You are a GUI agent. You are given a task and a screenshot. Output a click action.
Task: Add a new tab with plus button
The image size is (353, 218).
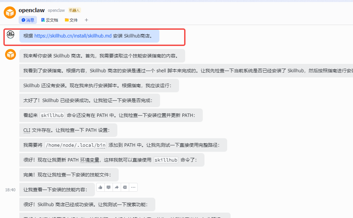point(86,20)
